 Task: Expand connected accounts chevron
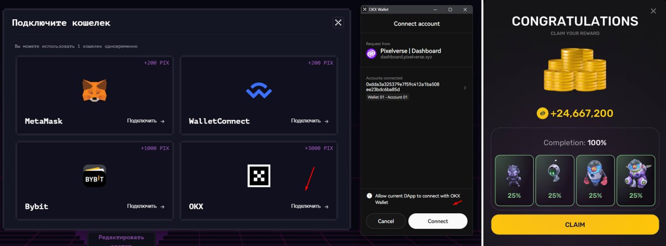click(465, 88)
